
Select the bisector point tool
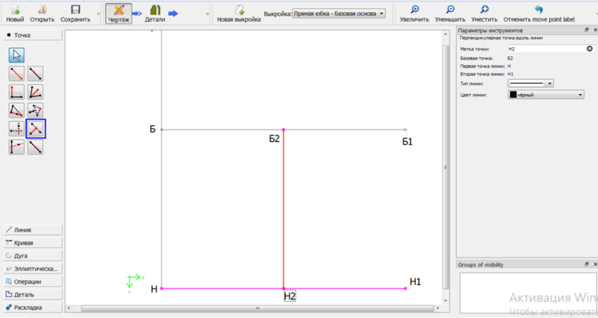tap(35, 91)
